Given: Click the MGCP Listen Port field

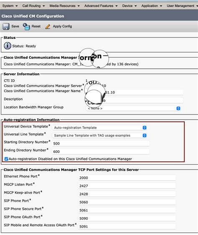Looking at the screenshot, I should pyautogui.click(x=127, y=186).
